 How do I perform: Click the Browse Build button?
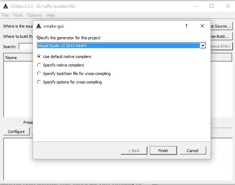pos(222,36)
